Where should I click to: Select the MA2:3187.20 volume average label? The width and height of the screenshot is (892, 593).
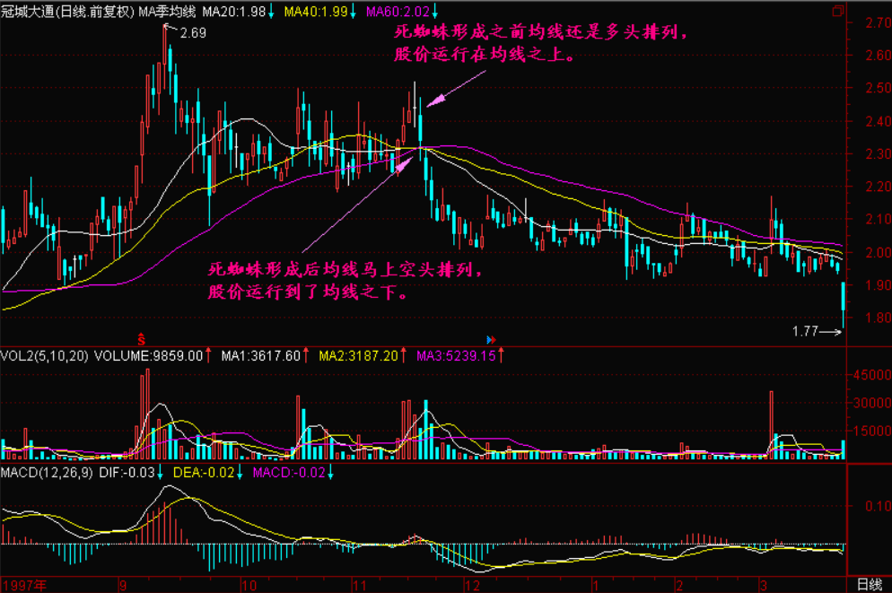(x=358, y=355)
